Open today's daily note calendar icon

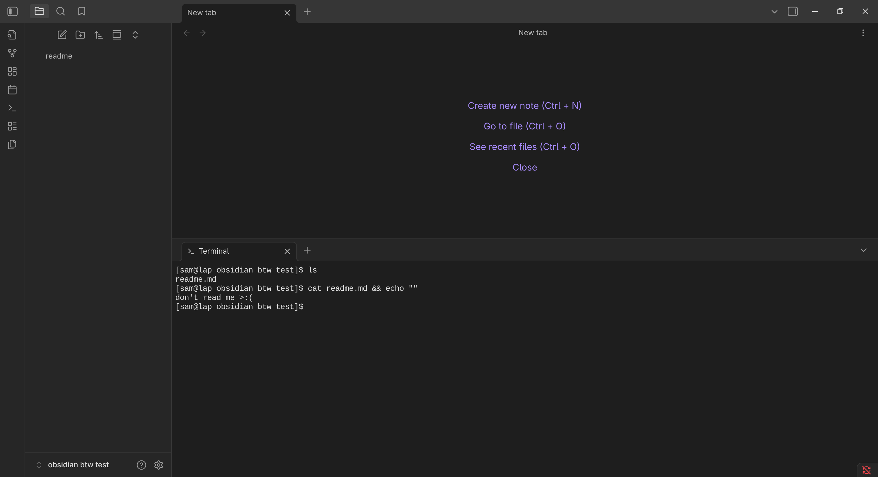12,90
